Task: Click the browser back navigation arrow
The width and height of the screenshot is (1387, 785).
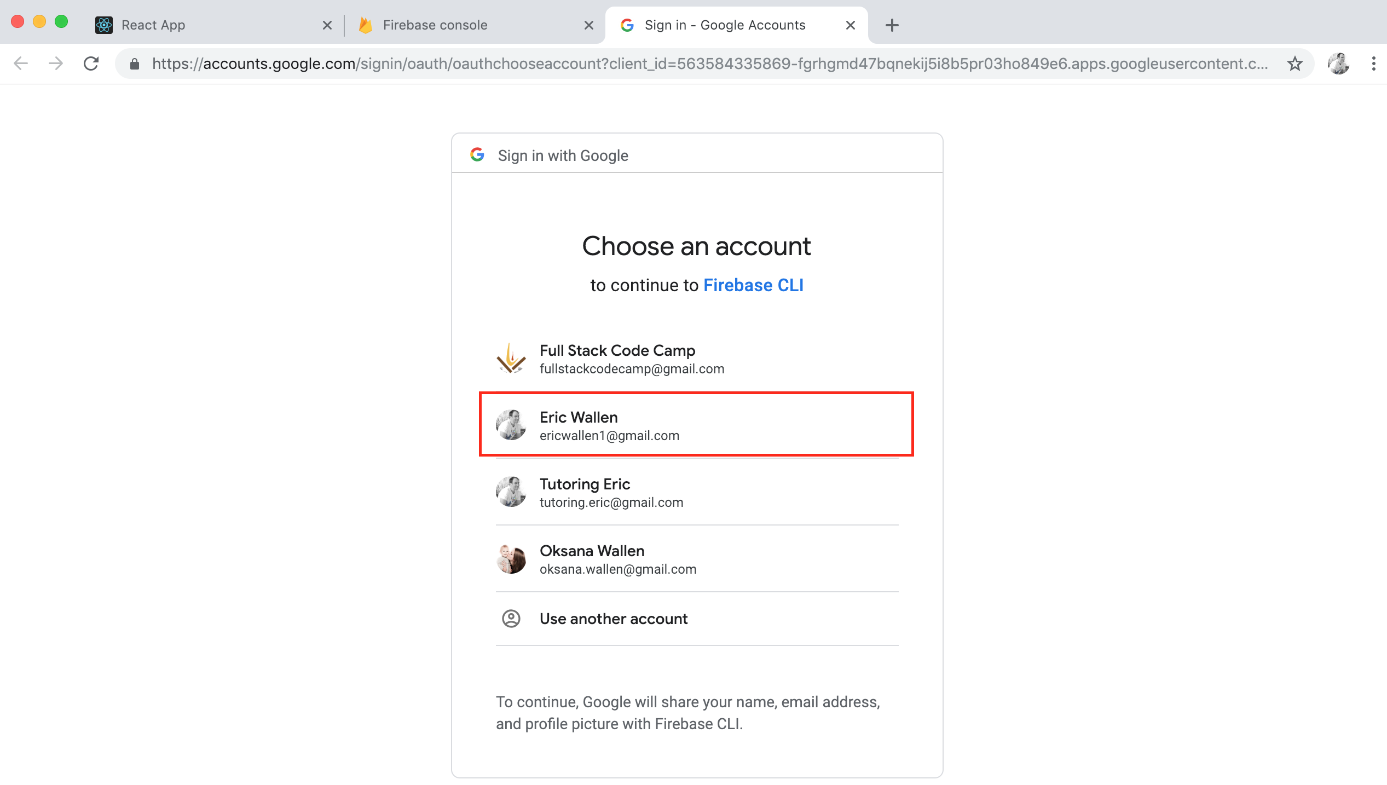Action: (21, 64)
